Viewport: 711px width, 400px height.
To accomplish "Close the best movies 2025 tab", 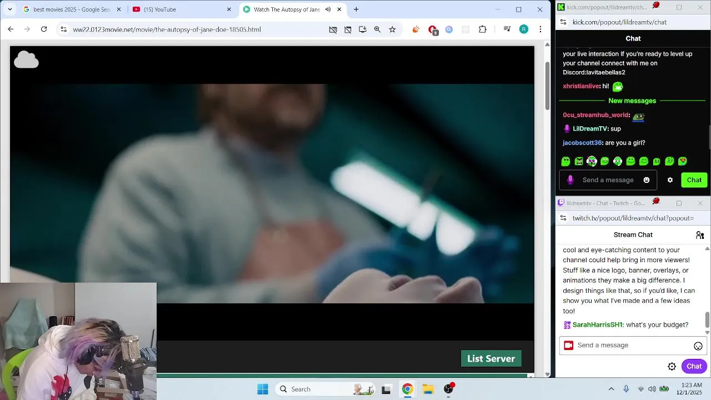I will pos(118,9).
